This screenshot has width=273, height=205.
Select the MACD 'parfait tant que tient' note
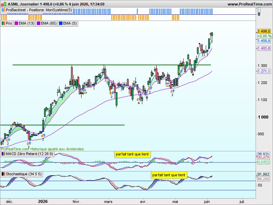132,154
